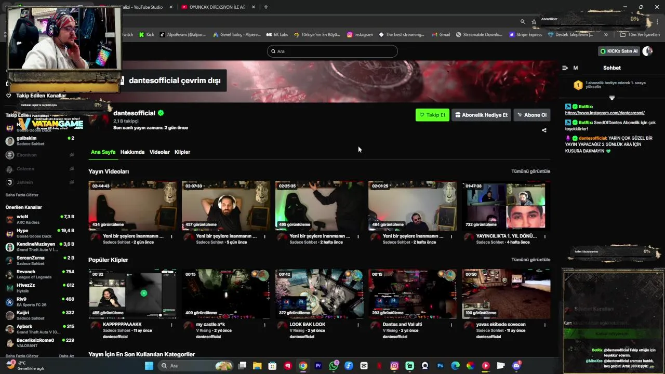665x374 pixels.
Task: Open the 02:25:35 stream video thumbnail
Action: click(320, 206)
